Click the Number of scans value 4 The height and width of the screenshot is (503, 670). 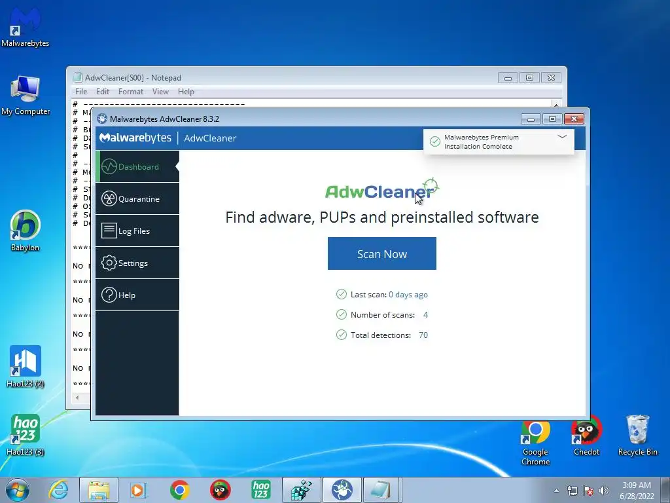pyautogui.click(x=425, y=315)
